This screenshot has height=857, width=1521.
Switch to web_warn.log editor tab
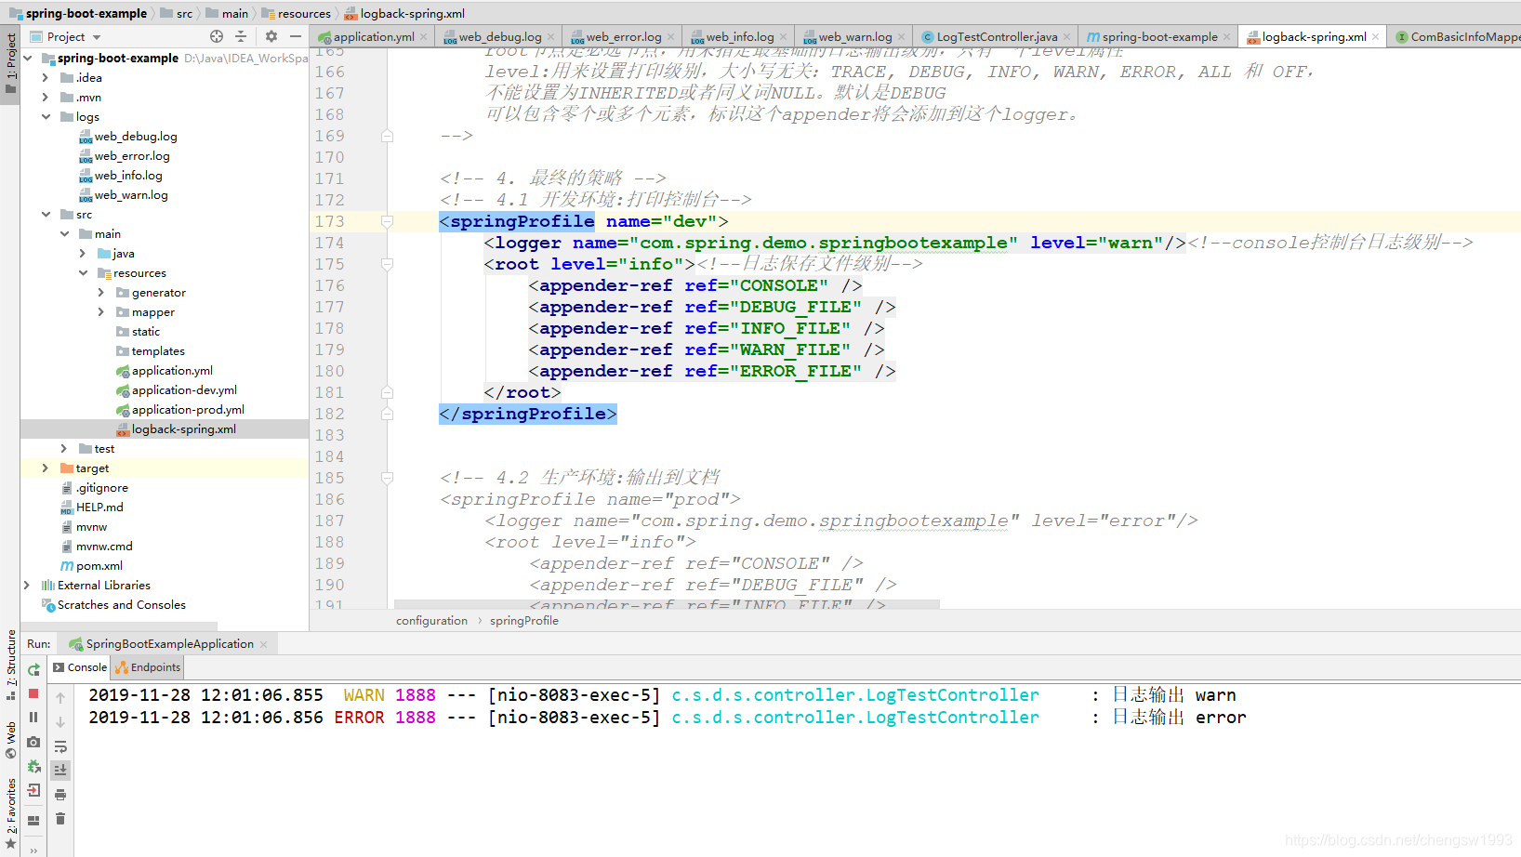pyautogui.click(x=855, y=37)
